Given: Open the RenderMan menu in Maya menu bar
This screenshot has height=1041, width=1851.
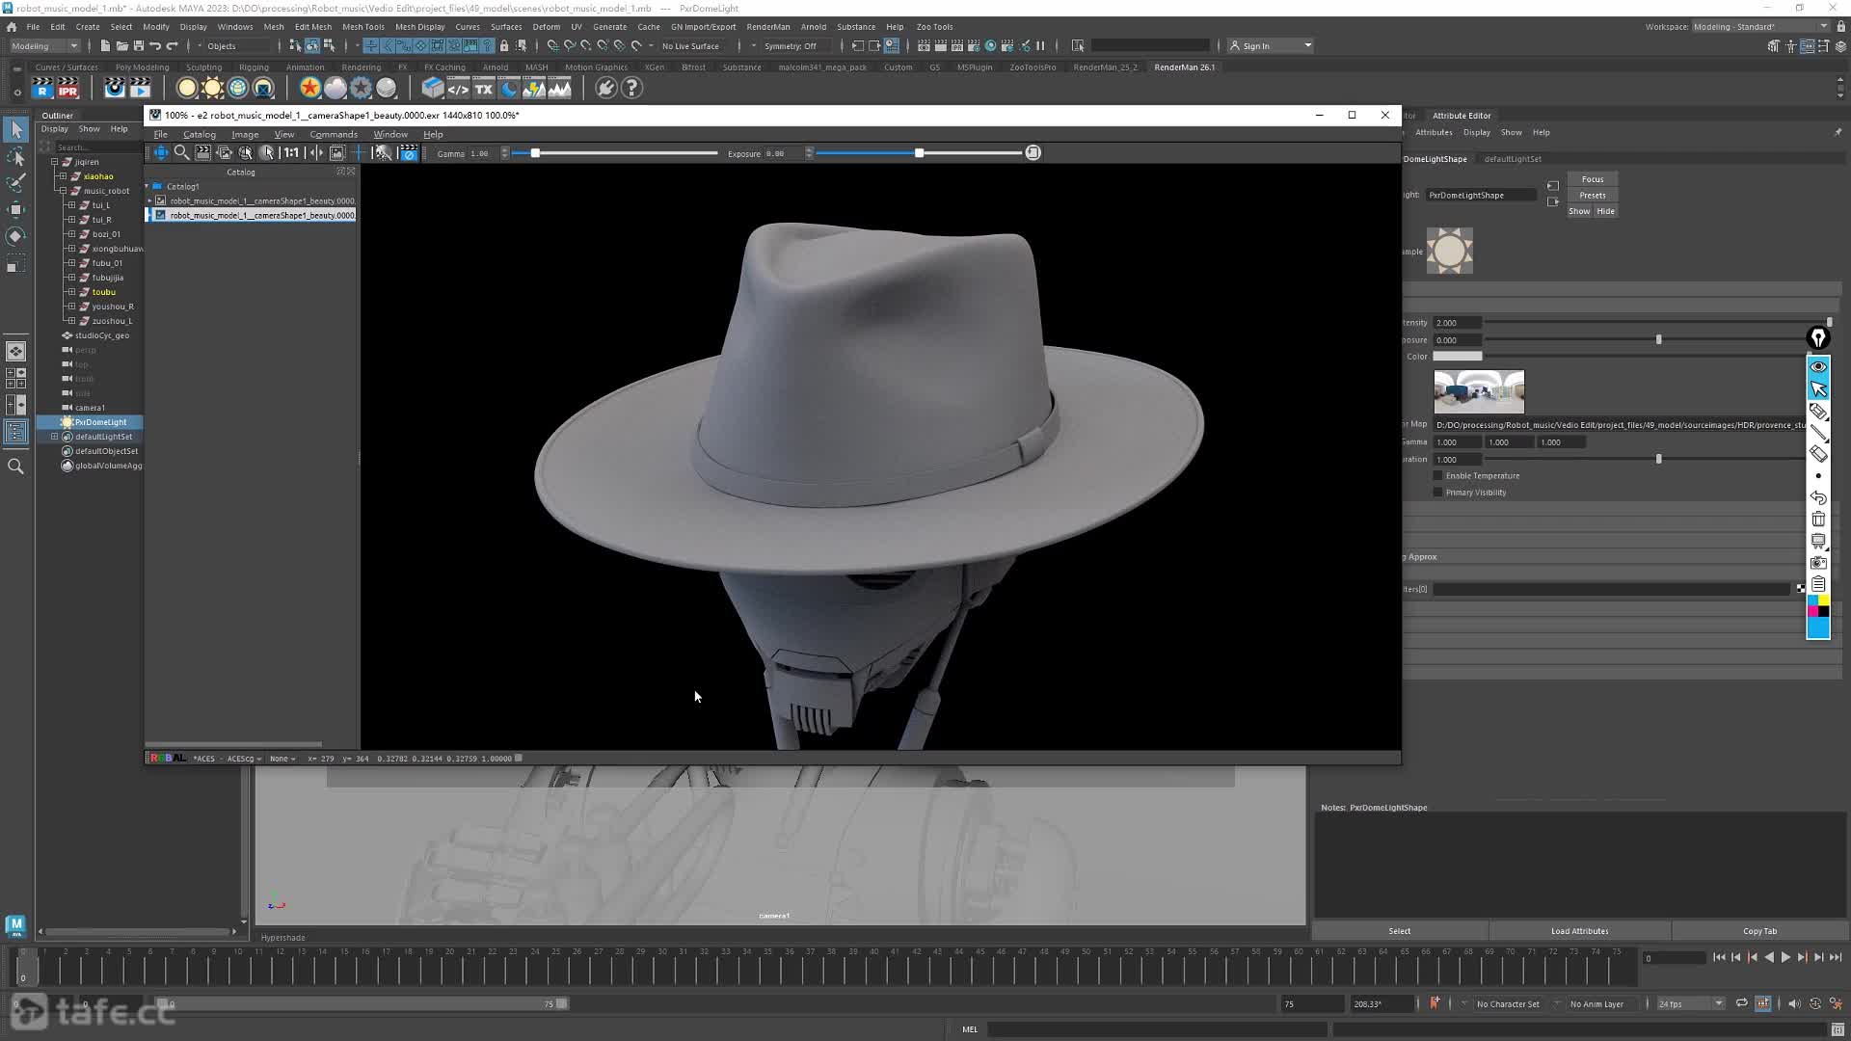Looking at the screenshot, I should [x=768, y=27].
